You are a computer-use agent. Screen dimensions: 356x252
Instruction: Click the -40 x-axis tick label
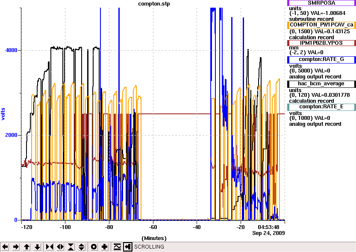[x=197, y=227]
